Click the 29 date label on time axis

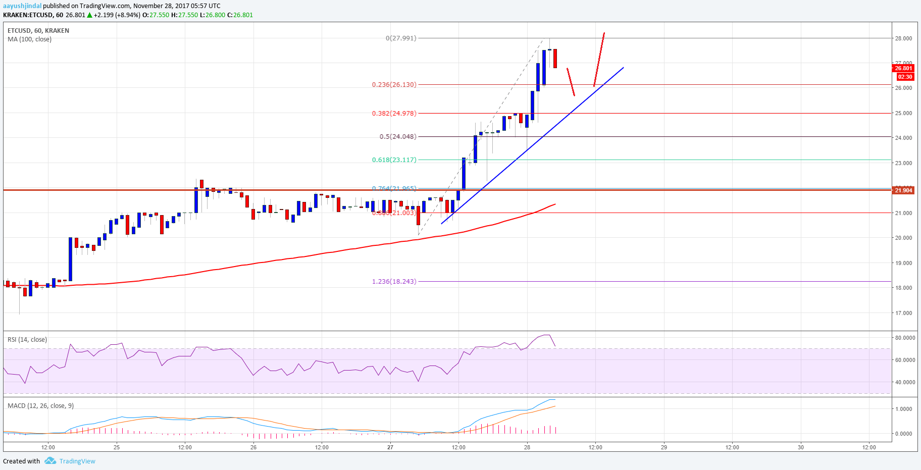664,447
